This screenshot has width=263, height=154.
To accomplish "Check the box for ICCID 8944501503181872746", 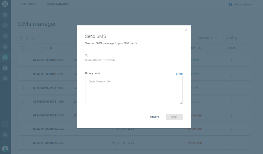I will (x=24, y=61).
